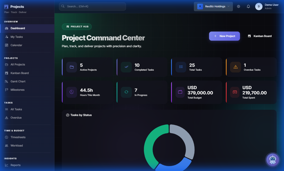The image size is (284, 171).
Task: Click the New Project button
Action: pos(224,36)
